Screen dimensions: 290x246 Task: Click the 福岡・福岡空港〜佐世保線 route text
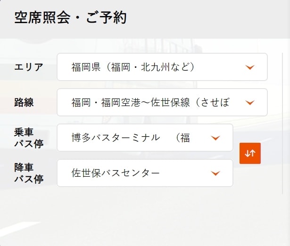tap(150, 102)
